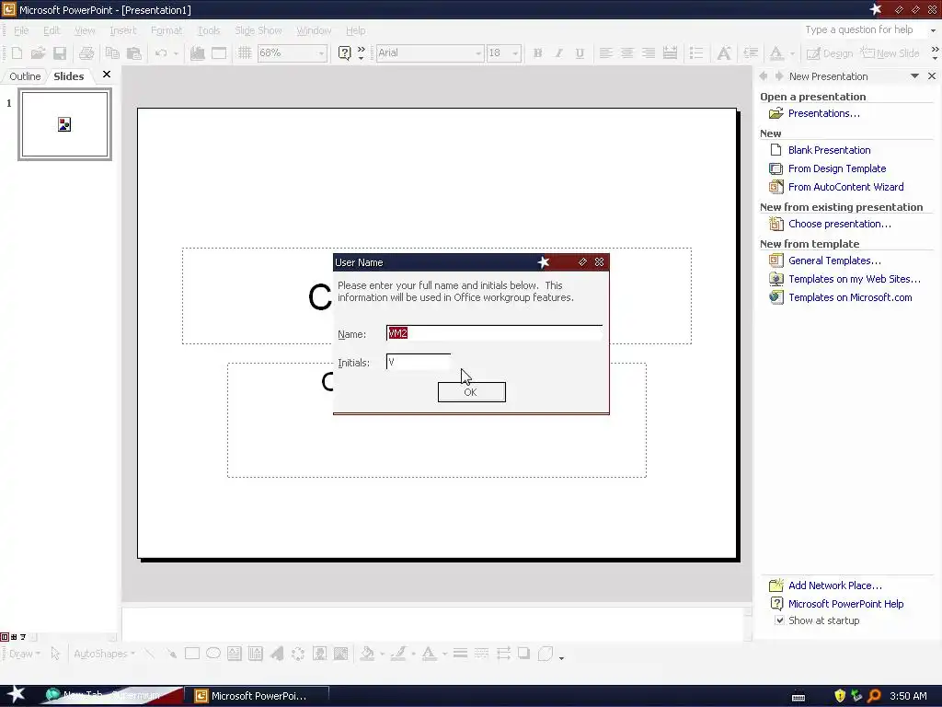Image resolution: width=942 pixels, height=707 pixels.
Task: Click the New Slide toolbar button
Action: (890, 52)
